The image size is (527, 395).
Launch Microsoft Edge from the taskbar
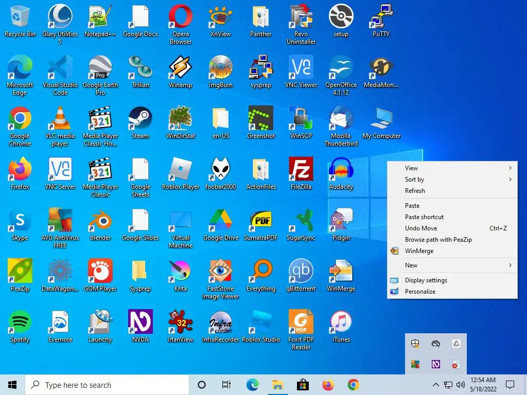pos(252,385)
